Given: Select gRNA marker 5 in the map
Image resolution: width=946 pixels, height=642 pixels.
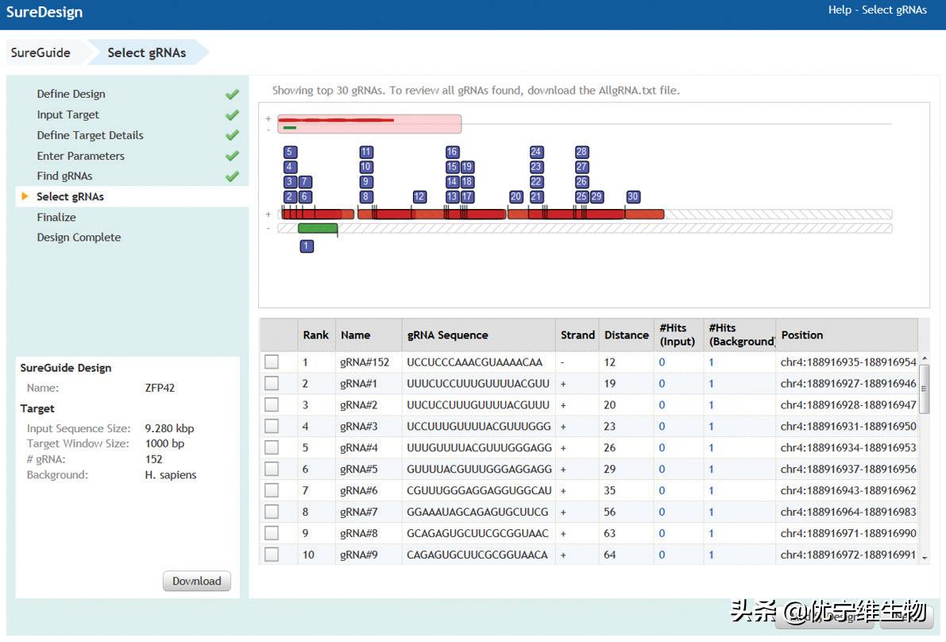Looking at the screenshot, I should click(290, 153).
